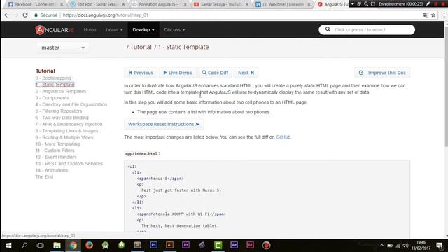This screenshot has height=252, width=448.
Task: Click the browser Back arrow
Action: coord(7,15)
